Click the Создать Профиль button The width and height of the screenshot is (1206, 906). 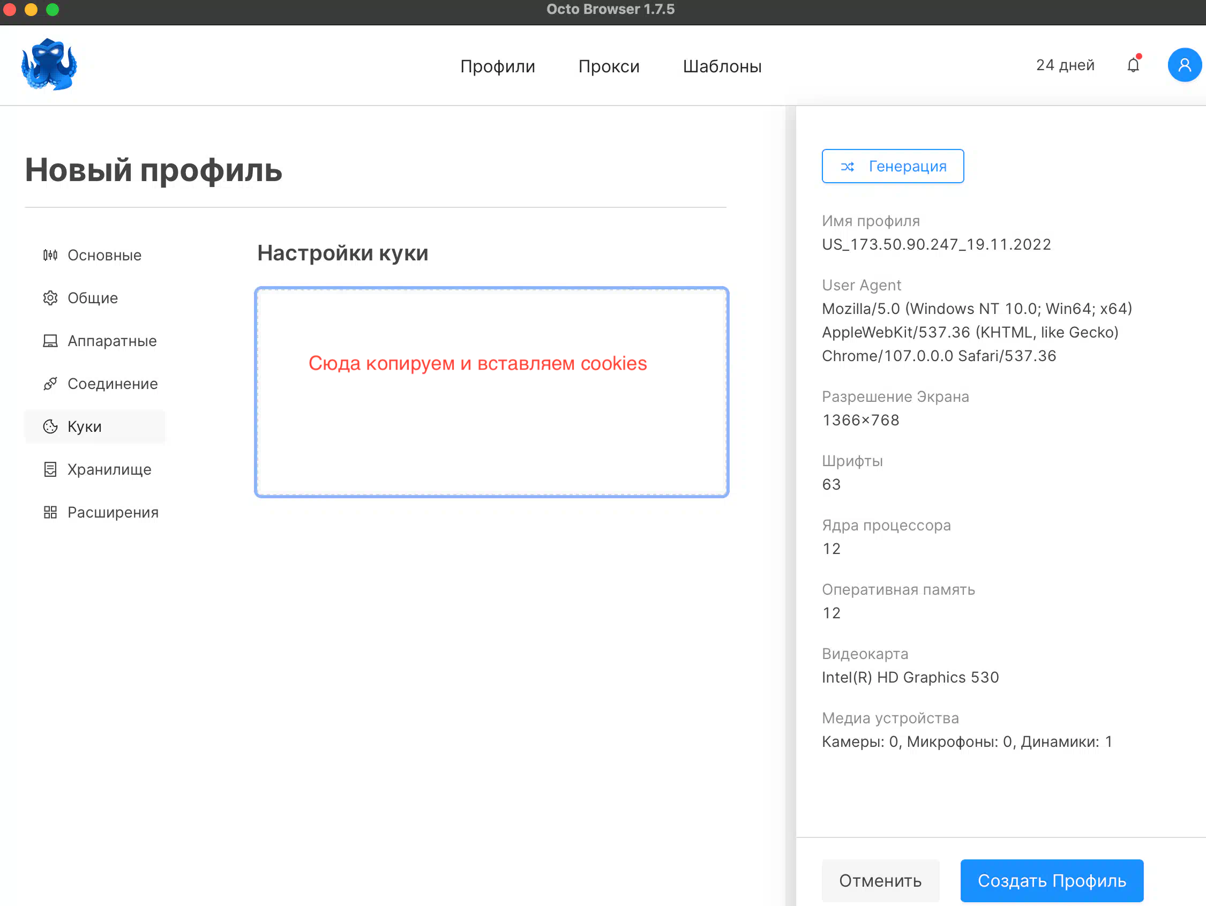point(1051,880)
